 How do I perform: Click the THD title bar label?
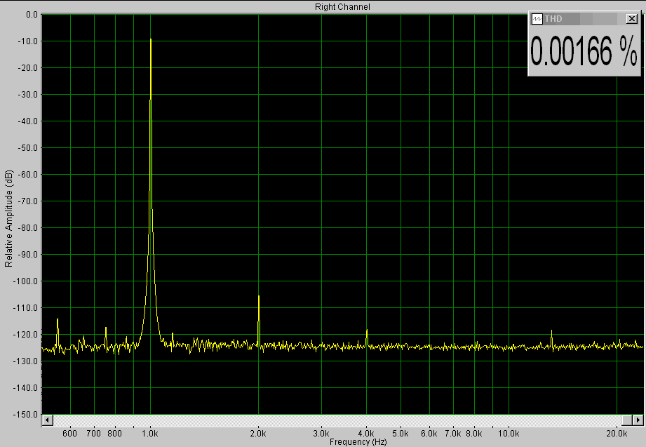point(553,18)
